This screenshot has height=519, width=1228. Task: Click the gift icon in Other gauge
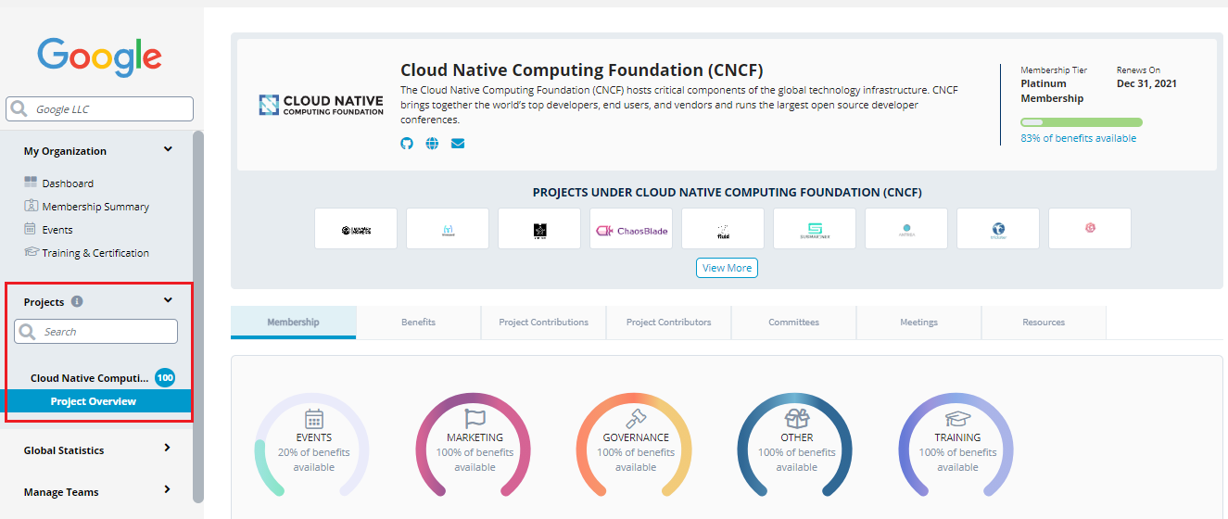coord(797,419)
